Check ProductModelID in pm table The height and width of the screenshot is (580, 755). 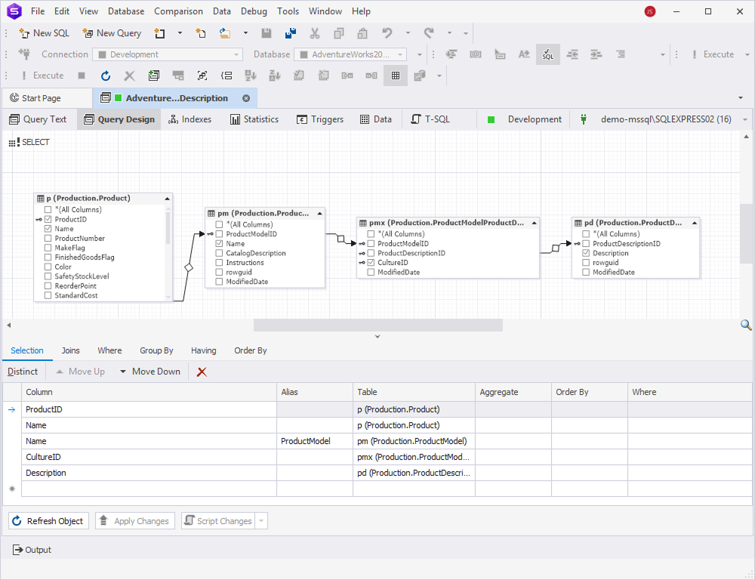coord(219,234)
